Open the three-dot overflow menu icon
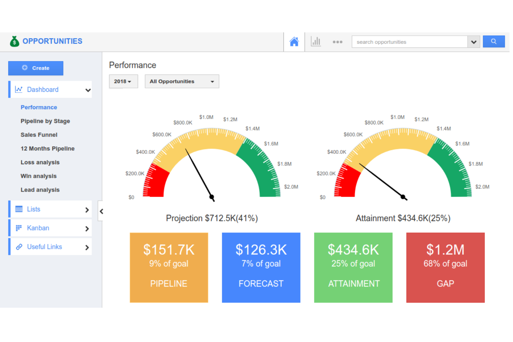 coord(337,42)
